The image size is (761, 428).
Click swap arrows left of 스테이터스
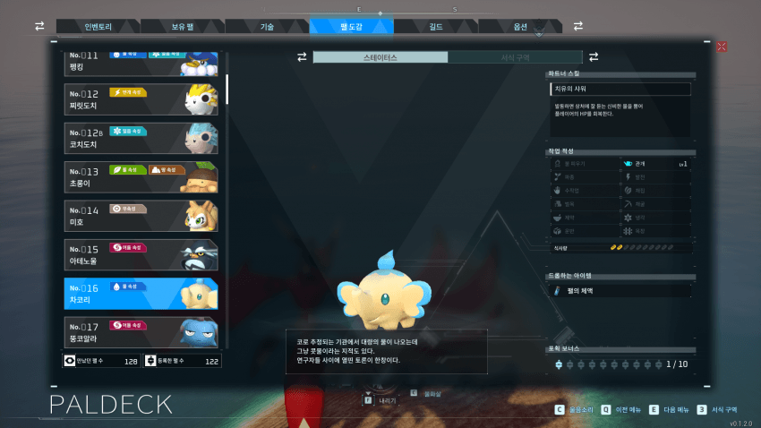coord(302,56)
